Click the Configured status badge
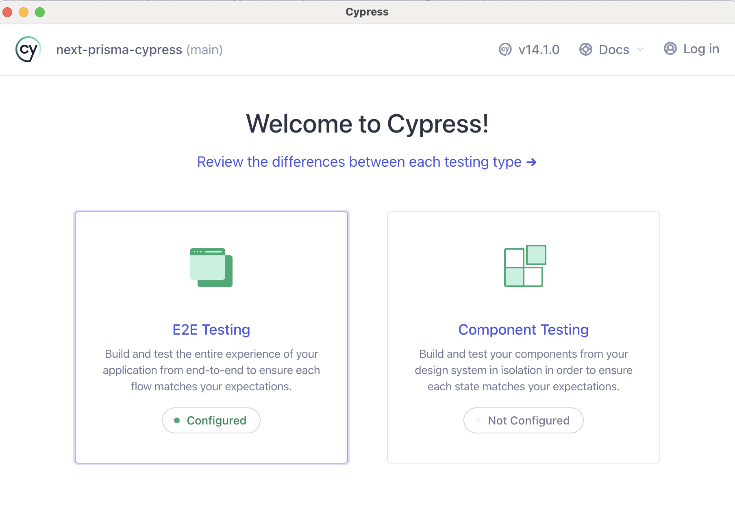The image size is (735, 531). pos(211,420)
